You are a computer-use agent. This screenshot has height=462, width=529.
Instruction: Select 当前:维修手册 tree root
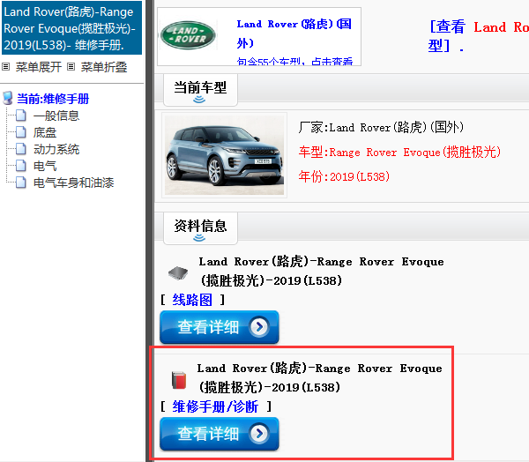[x=53, y=99]
